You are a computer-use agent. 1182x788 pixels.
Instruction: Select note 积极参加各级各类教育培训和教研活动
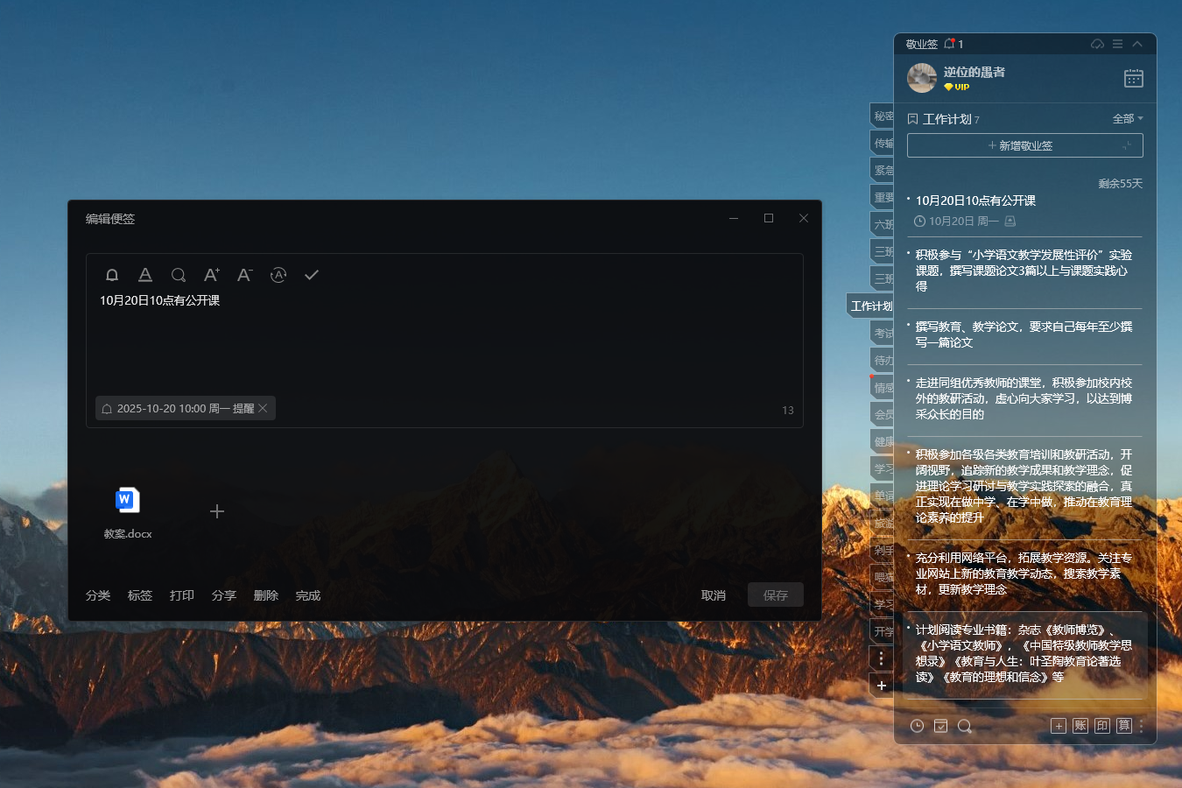pyautogui.click(x=1024, y=486)
